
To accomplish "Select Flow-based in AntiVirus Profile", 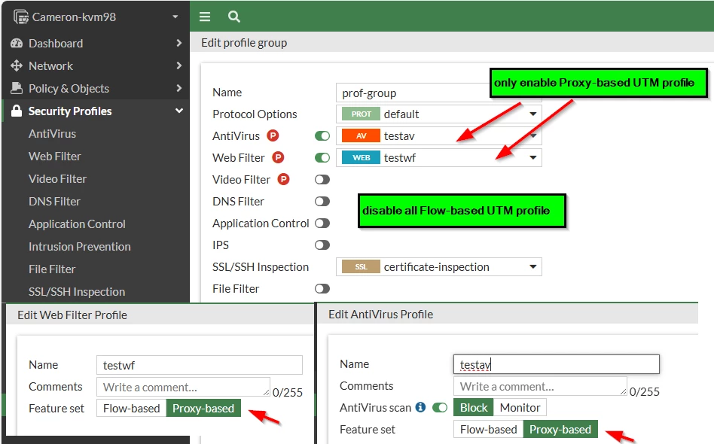I will coord(489,429).
